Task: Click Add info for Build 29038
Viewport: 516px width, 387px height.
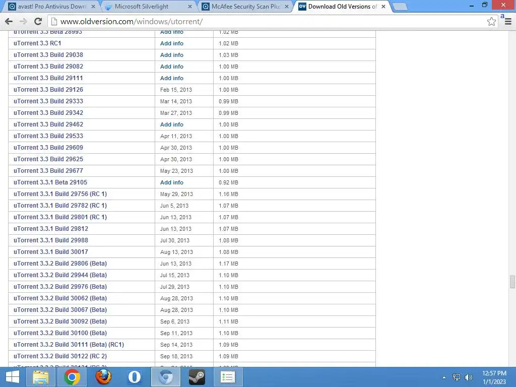Action: tap(172, 54)
